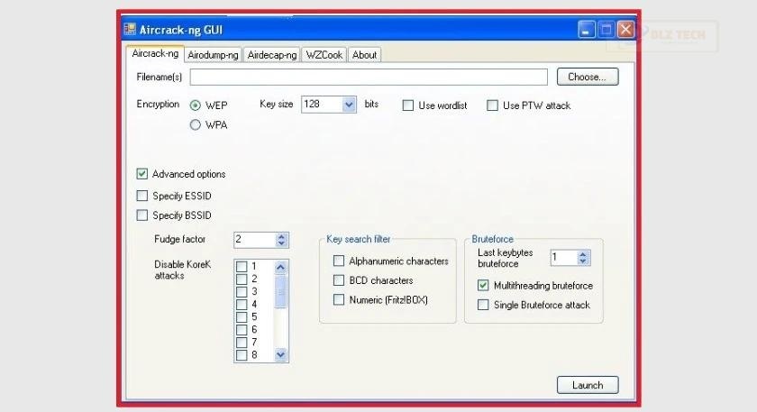Open the Key size dropdown
Image resolution: width=757 pixels, height=412 pixels.
click(x=349, y=105)
